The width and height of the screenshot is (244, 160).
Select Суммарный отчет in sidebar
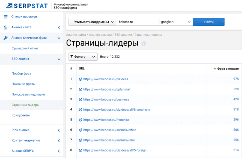[25, 48]
